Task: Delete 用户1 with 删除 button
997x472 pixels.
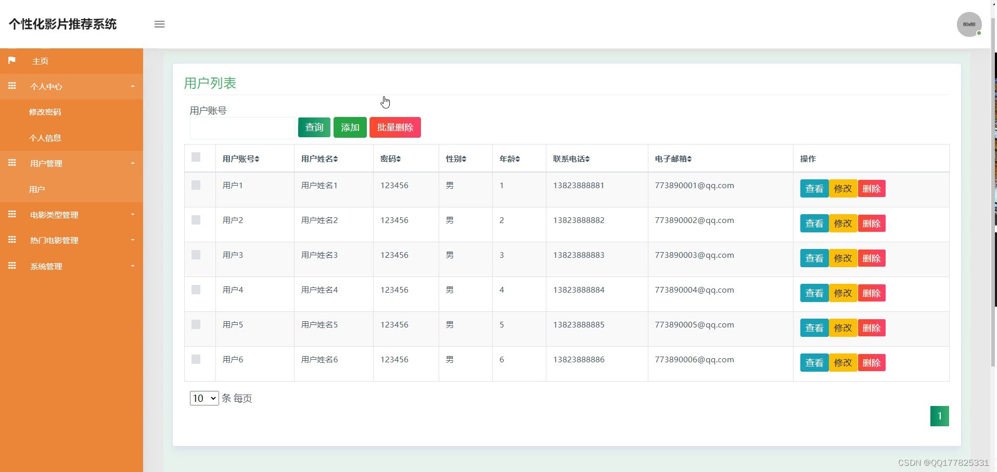Action: pos(872,189)
